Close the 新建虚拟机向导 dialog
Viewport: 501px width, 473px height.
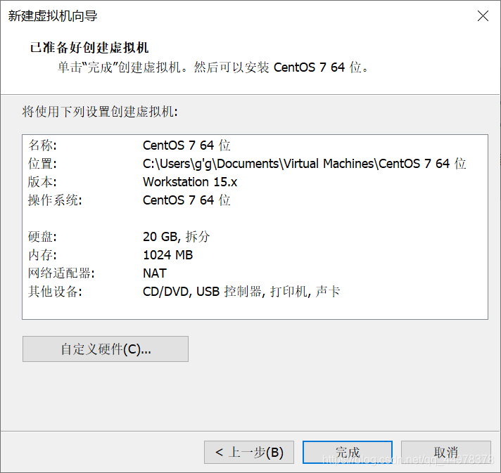(x=483, y=15)
